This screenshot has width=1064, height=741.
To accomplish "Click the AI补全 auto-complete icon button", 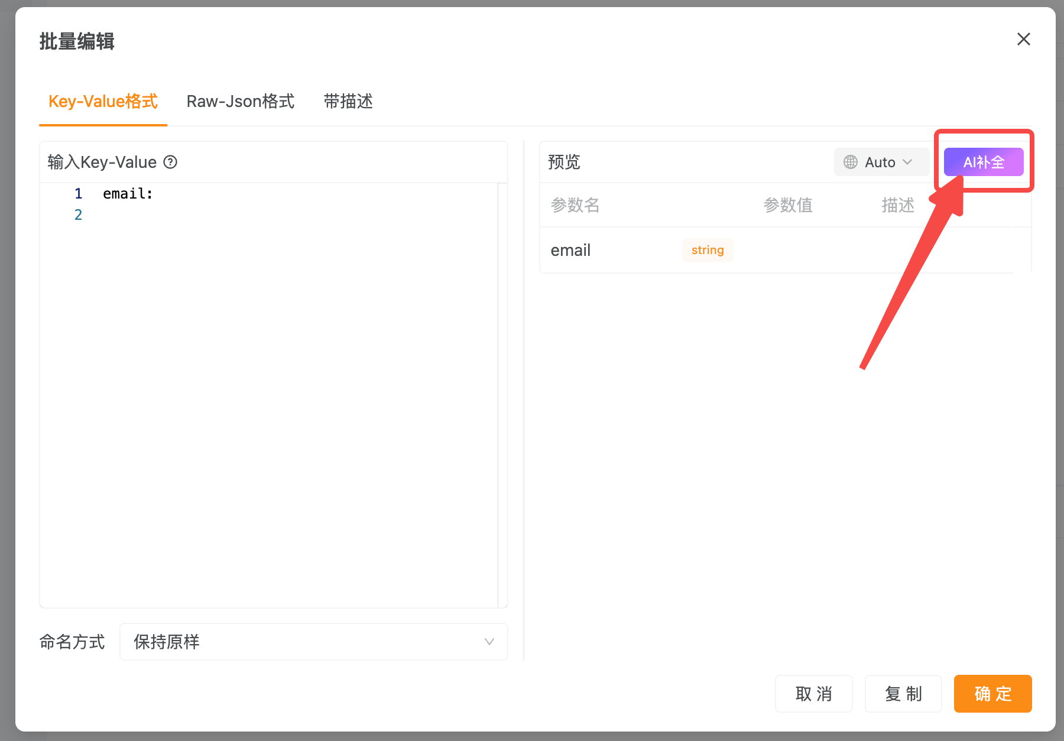I will pyautogui.click(x=983, y=162).
